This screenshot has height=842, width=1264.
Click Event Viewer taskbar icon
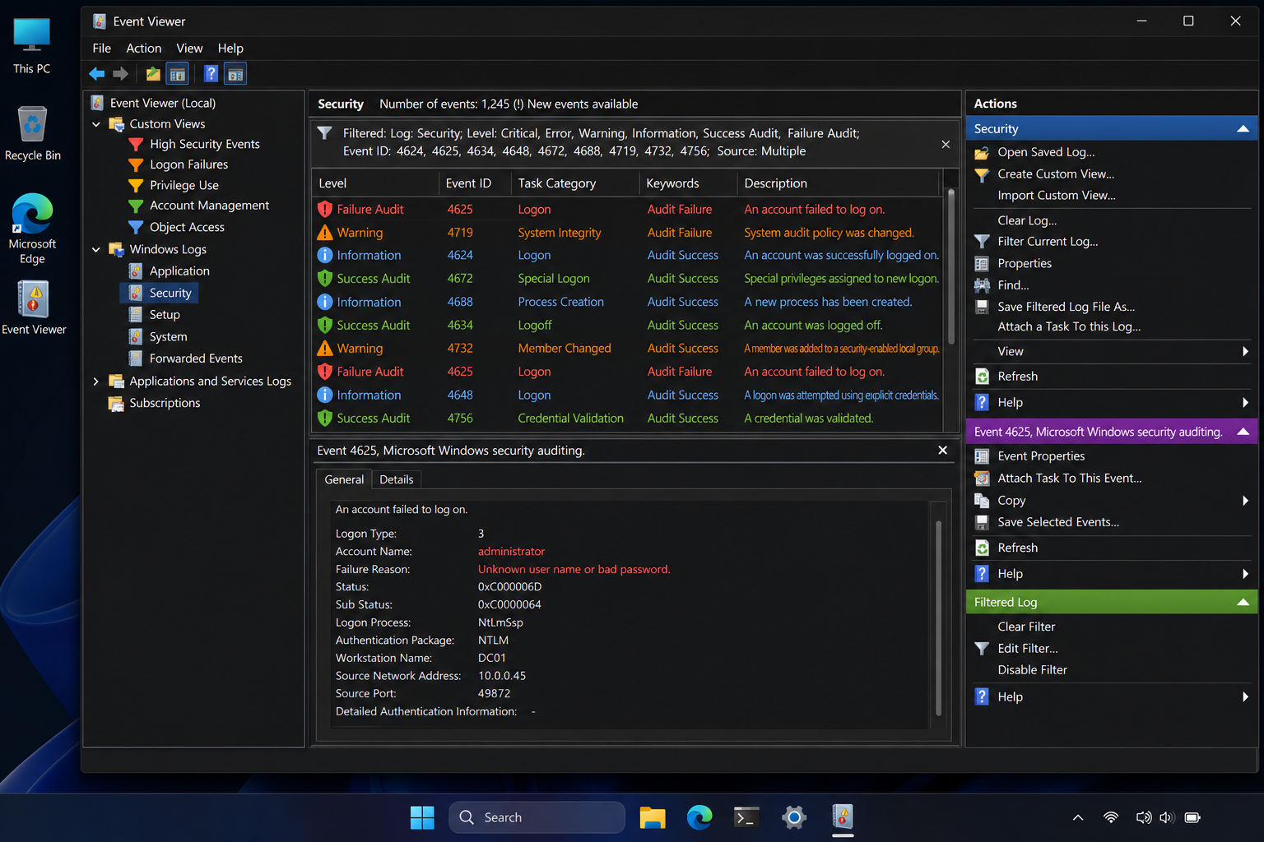[x=842, y=817]
